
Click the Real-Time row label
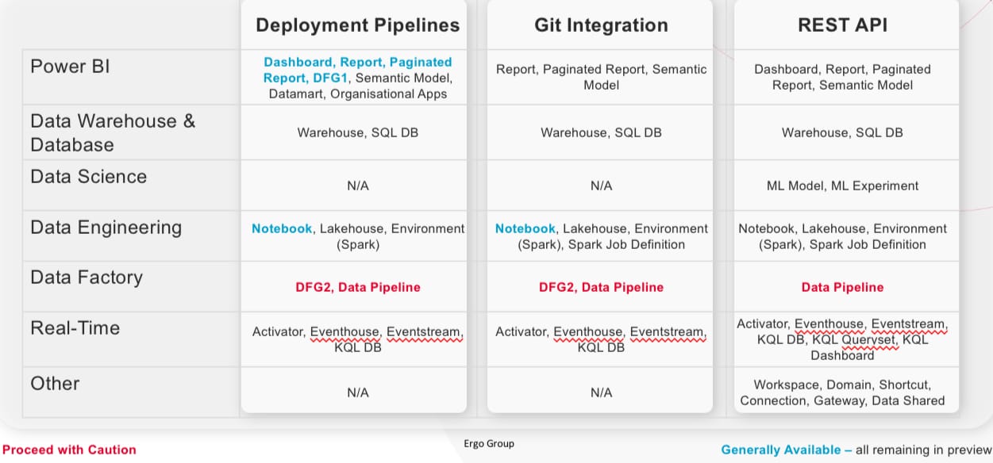click(x=75, y=328)
